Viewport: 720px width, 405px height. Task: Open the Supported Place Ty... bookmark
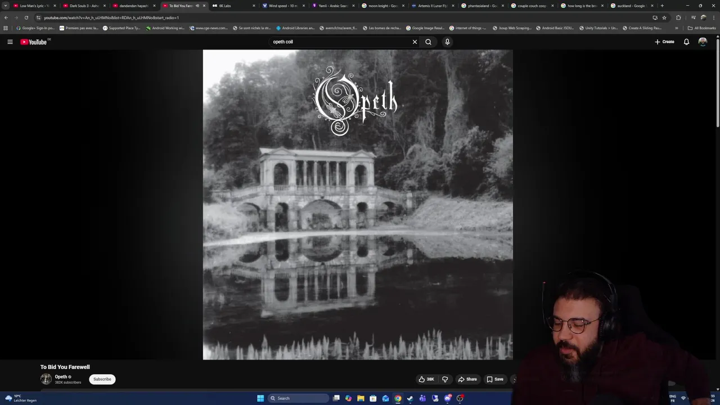121,28
